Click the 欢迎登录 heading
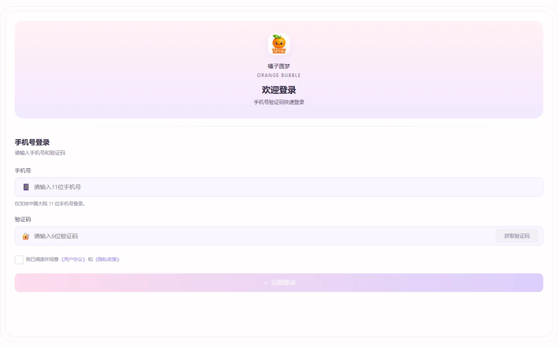This screenshot has height=348, width=558. 279,90
